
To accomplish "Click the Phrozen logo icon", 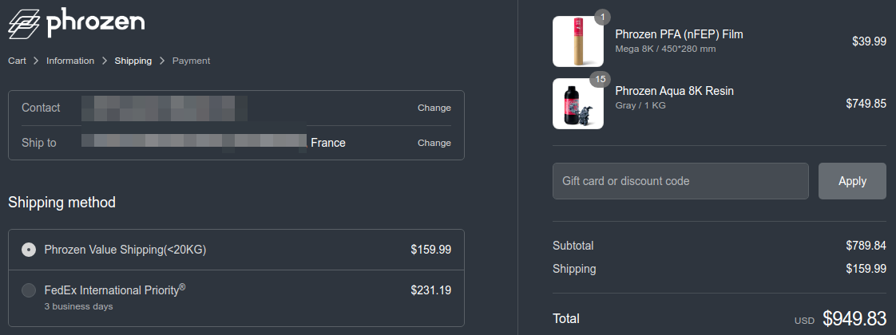I will point(23,24).
